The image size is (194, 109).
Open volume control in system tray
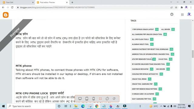pyautogui.click(x=175, y=106)
